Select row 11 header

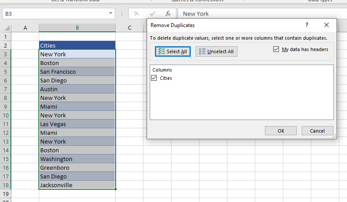click(x=6, y=124)
